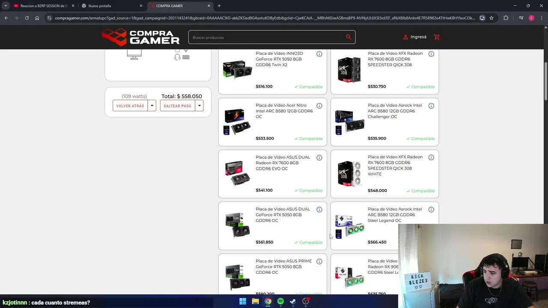Screen dimensions: 548x308
Task: Click the Total: $ 558.050 text
Action: (x=182, y=96)
